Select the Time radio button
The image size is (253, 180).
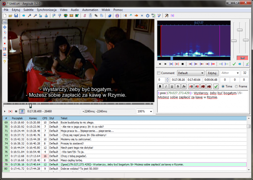pos(223,86)
